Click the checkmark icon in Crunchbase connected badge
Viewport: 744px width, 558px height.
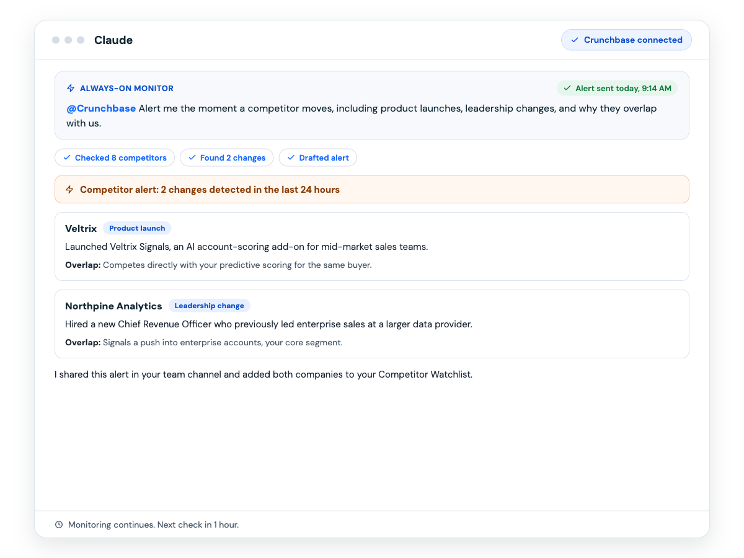[574, 40]
